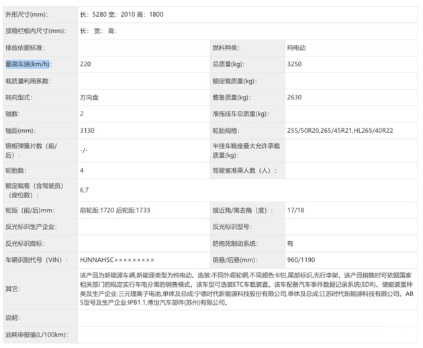Select the 前轮距:1720 track width text

pyautogui.click(x=97, y=210)
